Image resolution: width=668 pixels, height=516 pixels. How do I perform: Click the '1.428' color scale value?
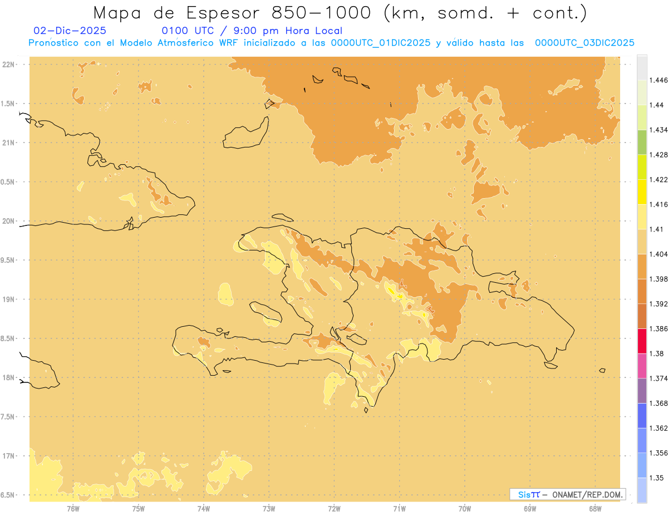tap(659, 155)
